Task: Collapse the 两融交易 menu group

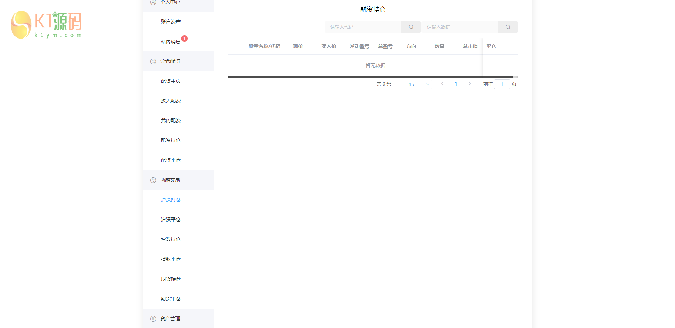Action: 178,180
